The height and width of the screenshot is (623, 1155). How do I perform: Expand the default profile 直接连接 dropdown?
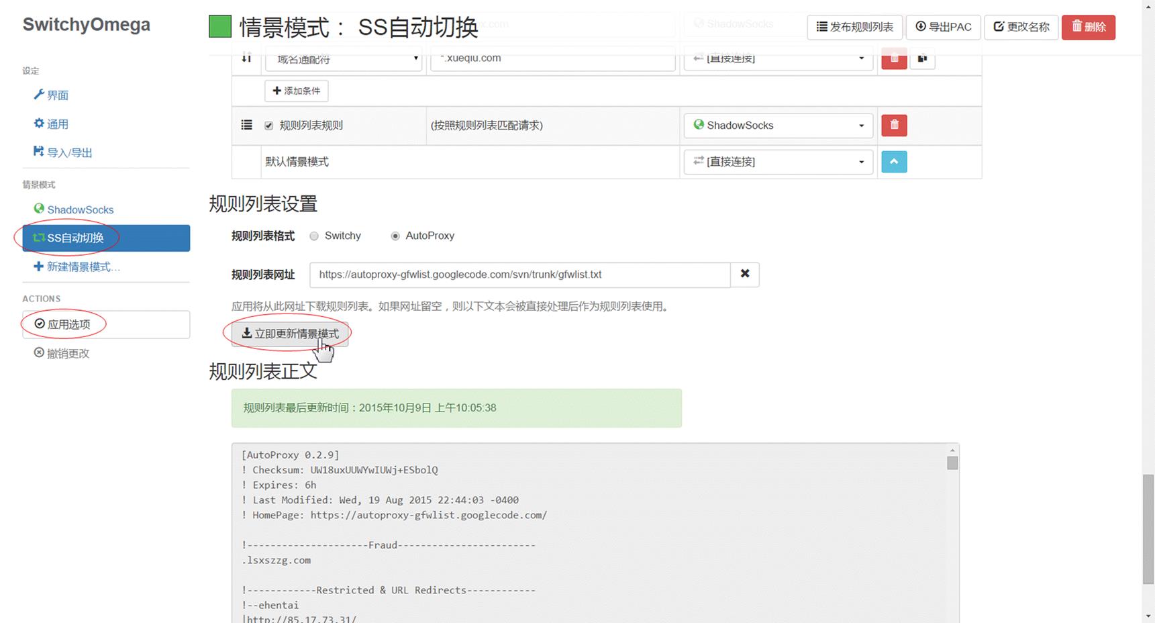point(777,162)
